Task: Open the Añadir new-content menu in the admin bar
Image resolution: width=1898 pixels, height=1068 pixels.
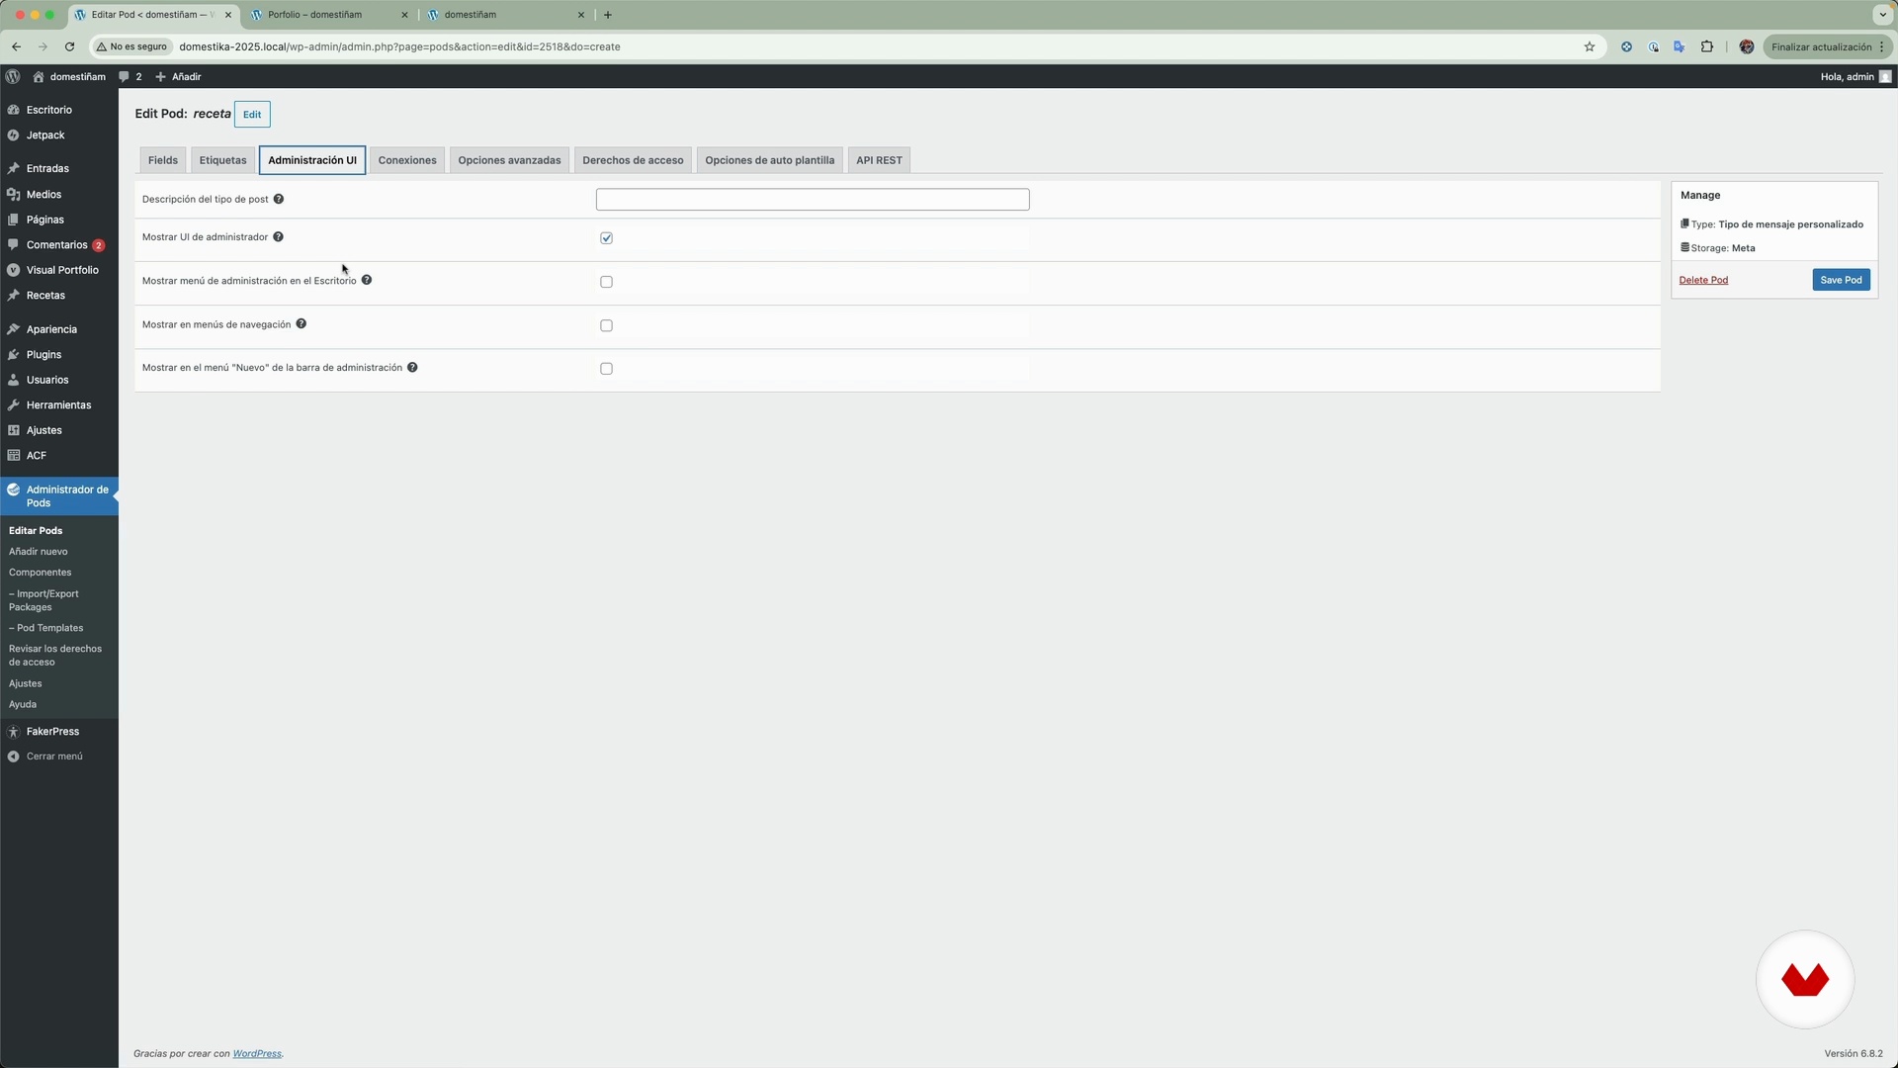Action: pyautogui.click(x=179, y=76)
